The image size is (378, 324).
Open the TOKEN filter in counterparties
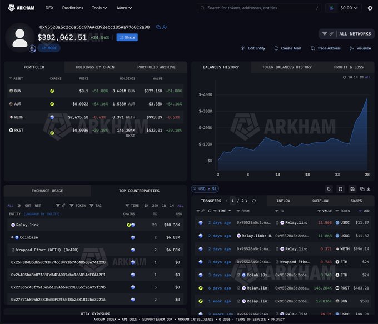tap(78, 206)
